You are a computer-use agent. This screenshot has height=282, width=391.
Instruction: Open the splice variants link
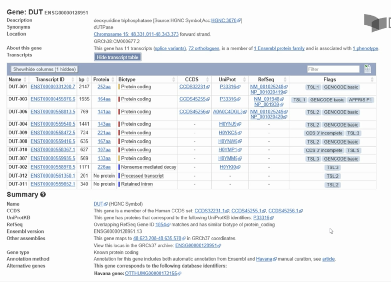pos(170,48)
